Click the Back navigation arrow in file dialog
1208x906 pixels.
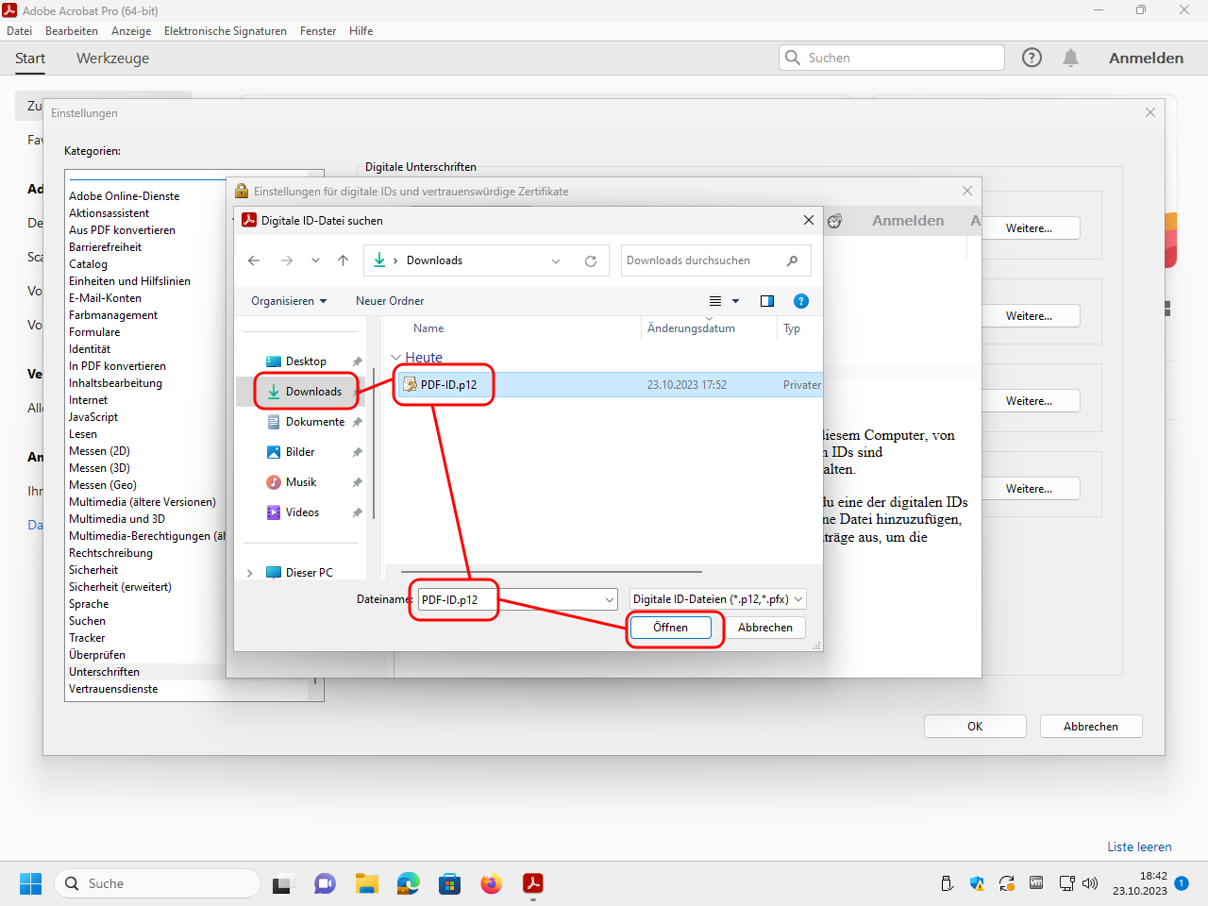[254, 260]
